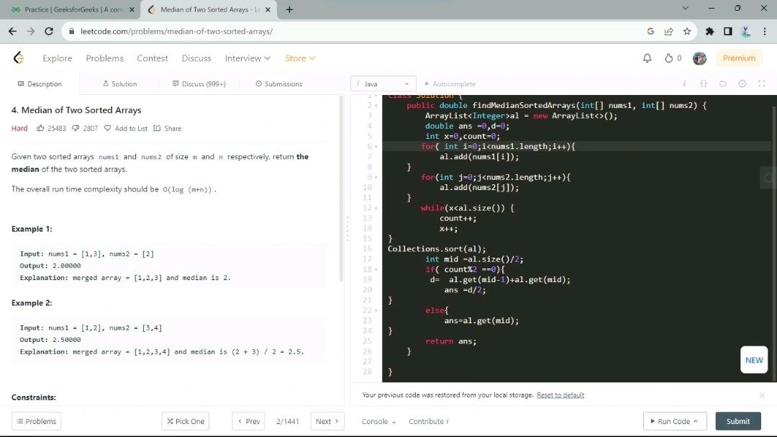
Task: Go to Prev problem
Action: pos(249,421)
